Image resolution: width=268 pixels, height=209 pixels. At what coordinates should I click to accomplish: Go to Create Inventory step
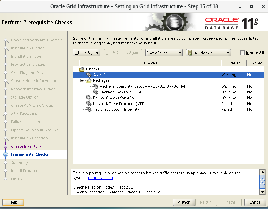26,146
